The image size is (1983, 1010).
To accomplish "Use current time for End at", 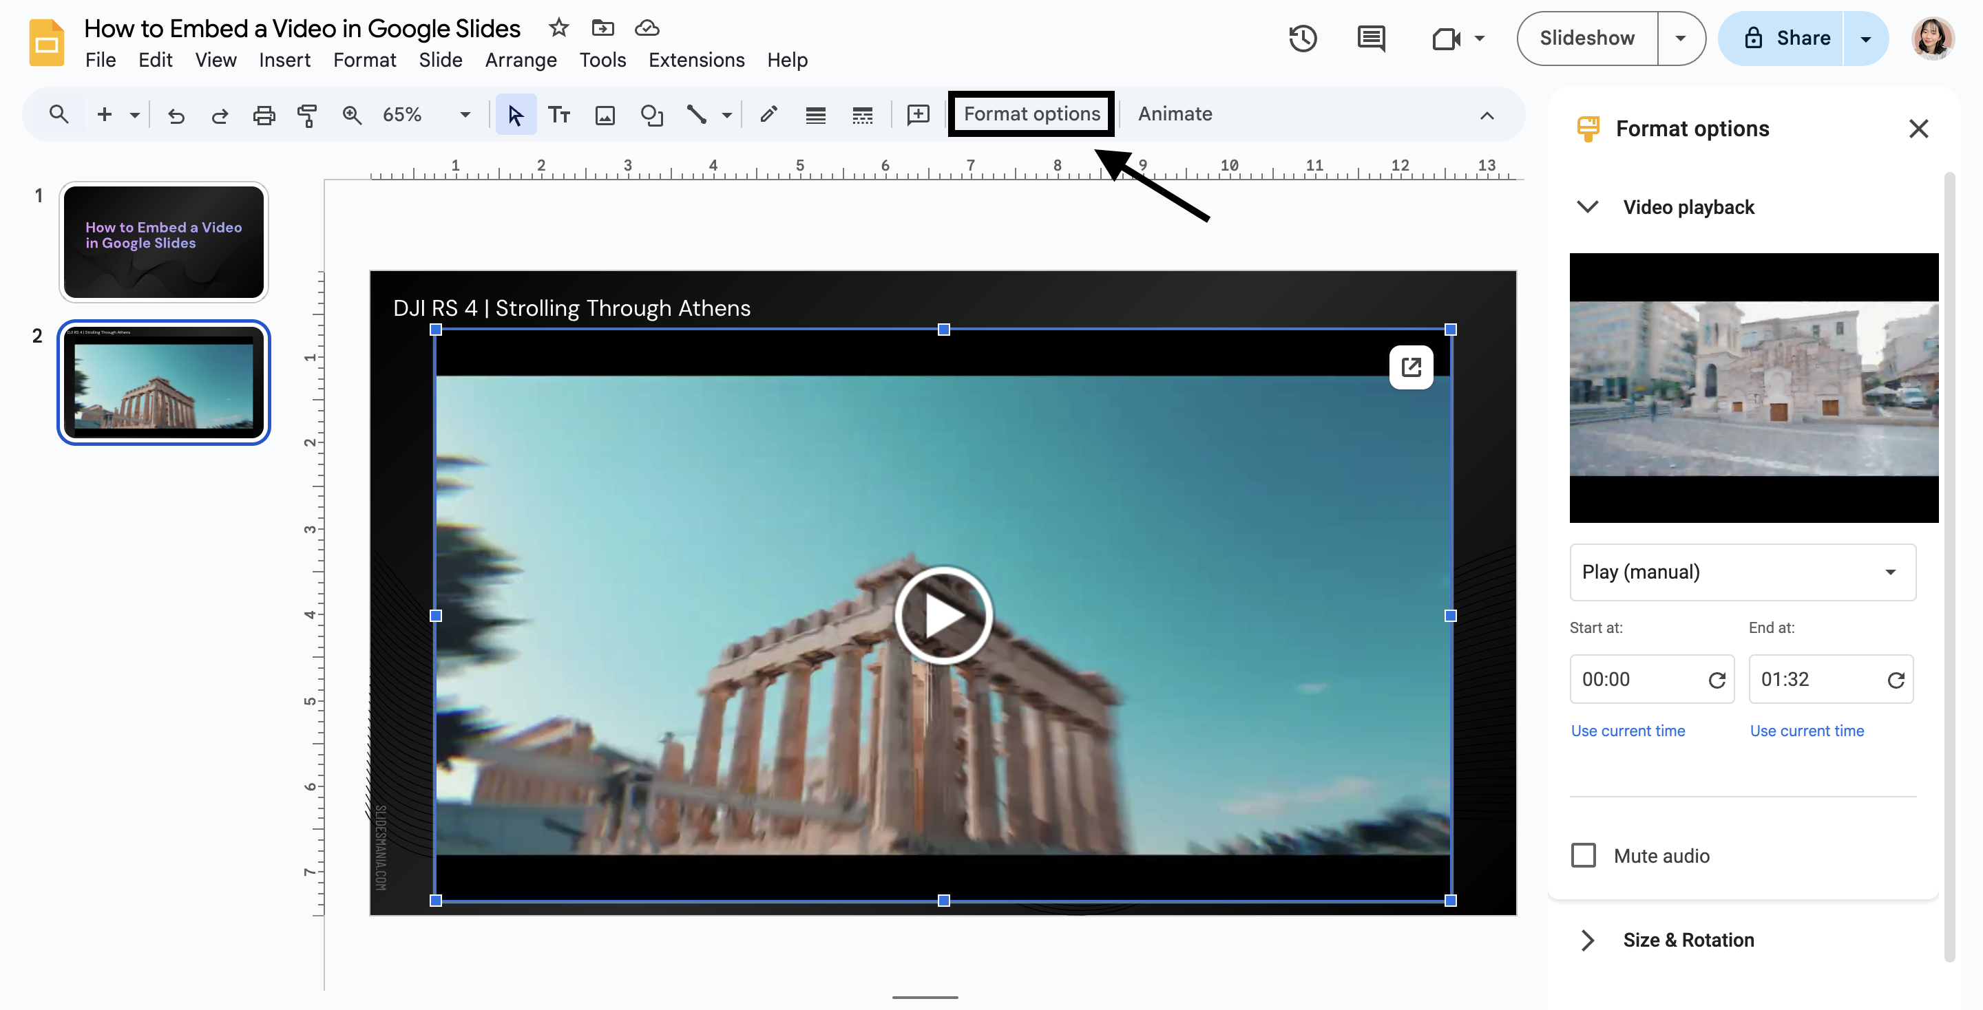I will pos(1807,731).
